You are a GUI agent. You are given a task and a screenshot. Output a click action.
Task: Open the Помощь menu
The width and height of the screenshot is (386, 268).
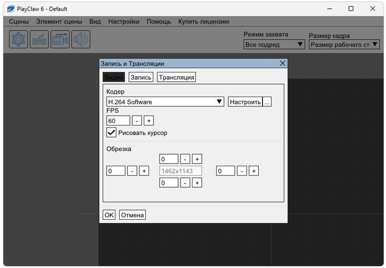point(159,22)
